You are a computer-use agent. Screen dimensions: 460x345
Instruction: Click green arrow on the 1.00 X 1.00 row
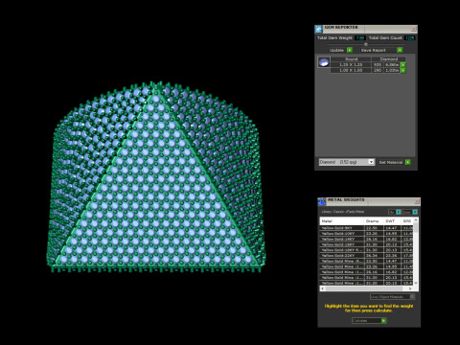click(x=403, y=70)
